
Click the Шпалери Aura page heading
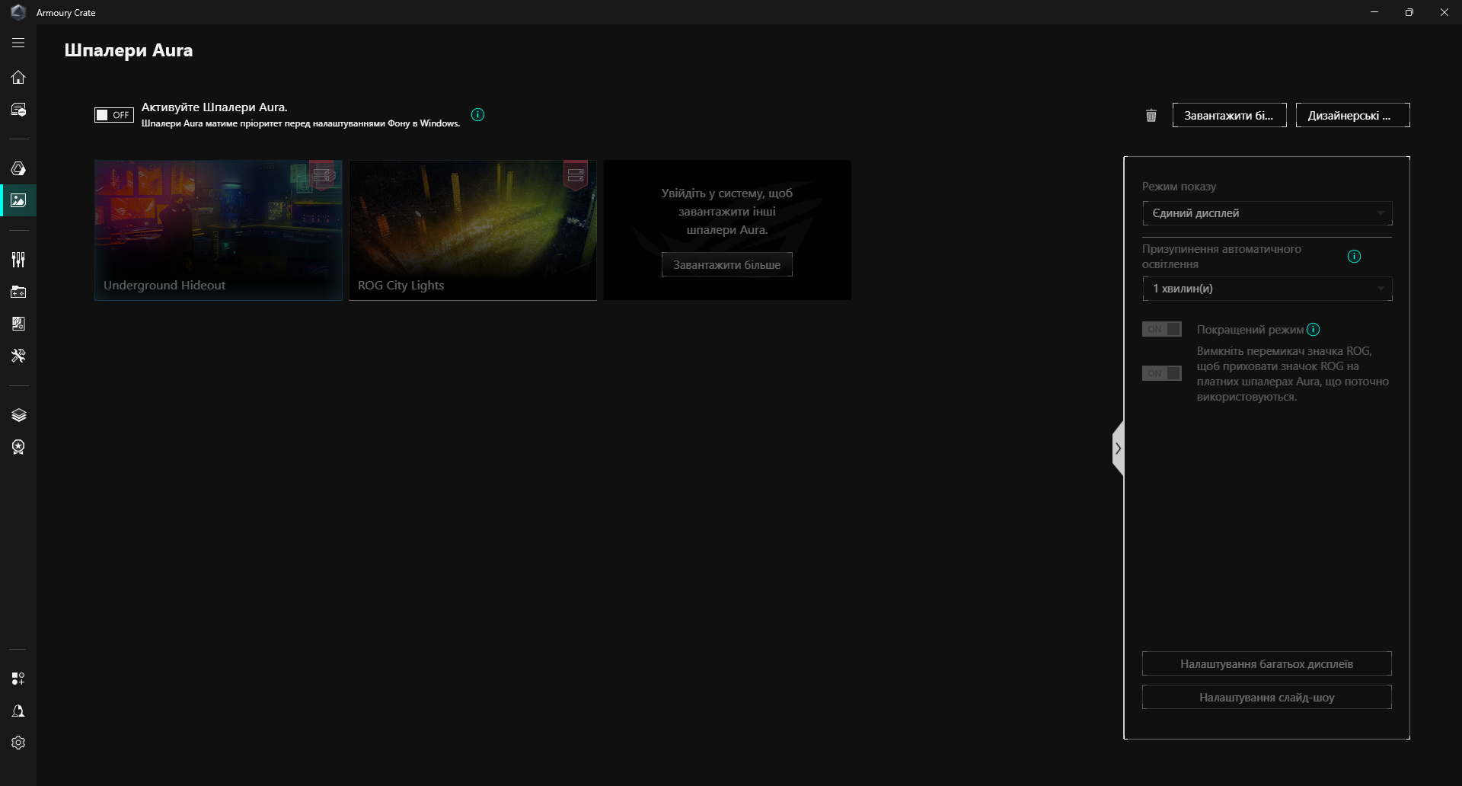click(x=129, y=50)
